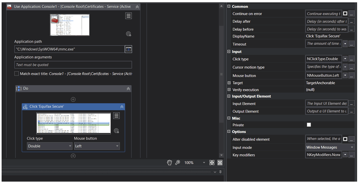This screenshot has width=358, height=183.
Task: Select the pan hand tool in status bar
Action: 169,163
